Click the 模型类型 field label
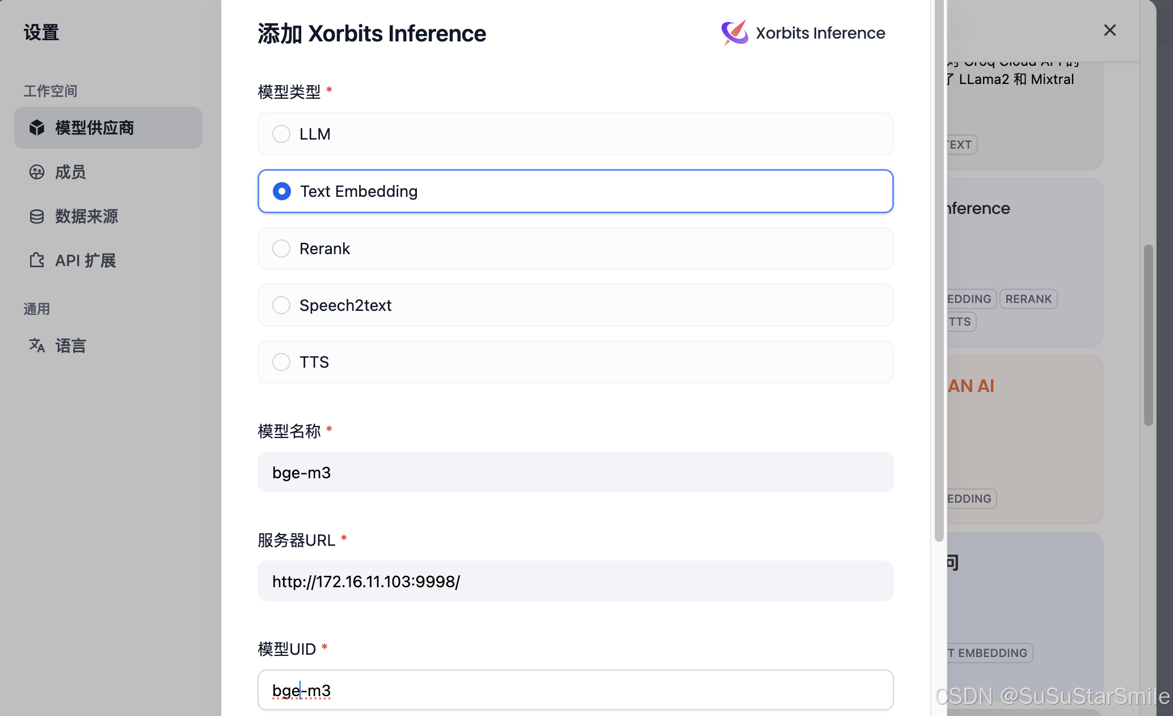 [x=289, y=91]
